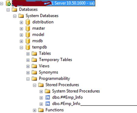Screen dimensions: 137x113
Task: Expand the master database node
Action: [21, 29]
